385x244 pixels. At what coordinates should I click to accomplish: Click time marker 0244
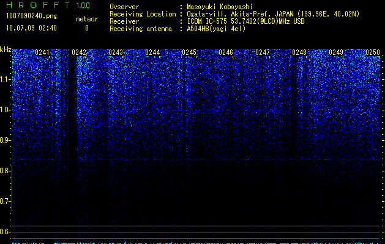152,52
